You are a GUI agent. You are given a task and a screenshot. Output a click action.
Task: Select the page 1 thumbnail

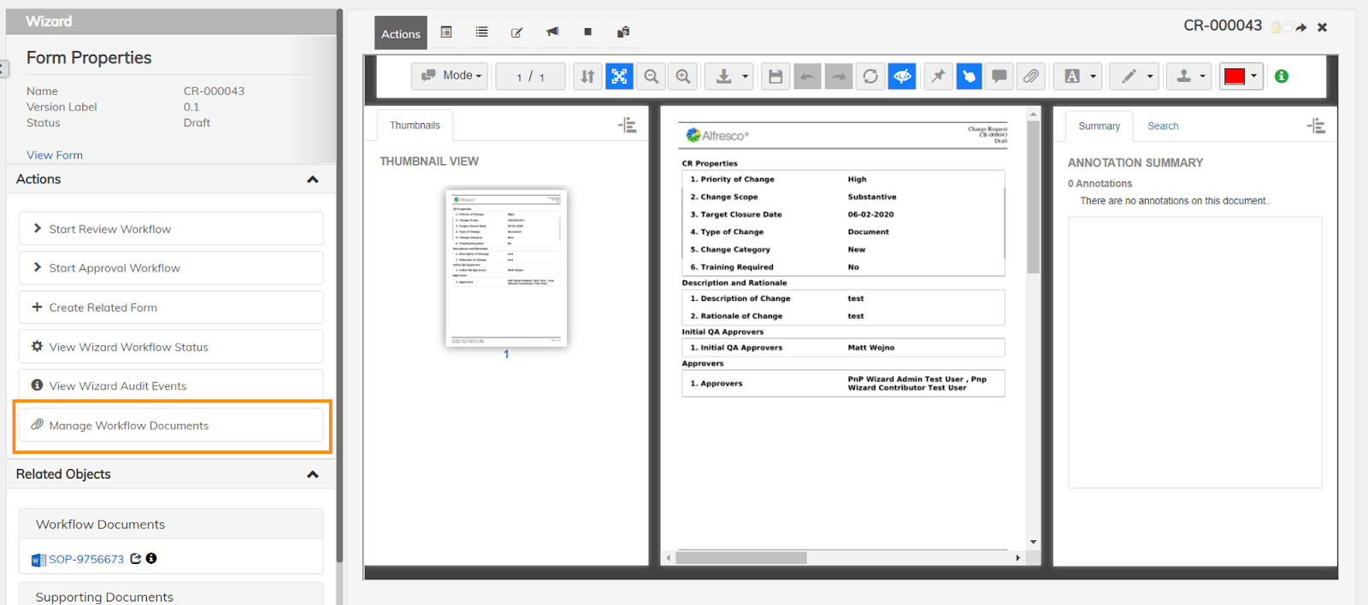[506, 267]
